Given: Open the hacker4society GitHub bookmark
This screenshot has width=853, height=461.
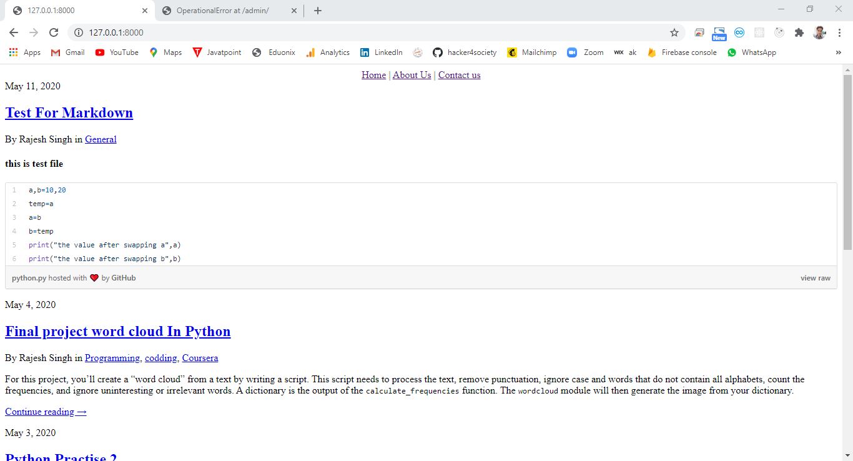Looking at the screenshot, I should click(465, 52).
